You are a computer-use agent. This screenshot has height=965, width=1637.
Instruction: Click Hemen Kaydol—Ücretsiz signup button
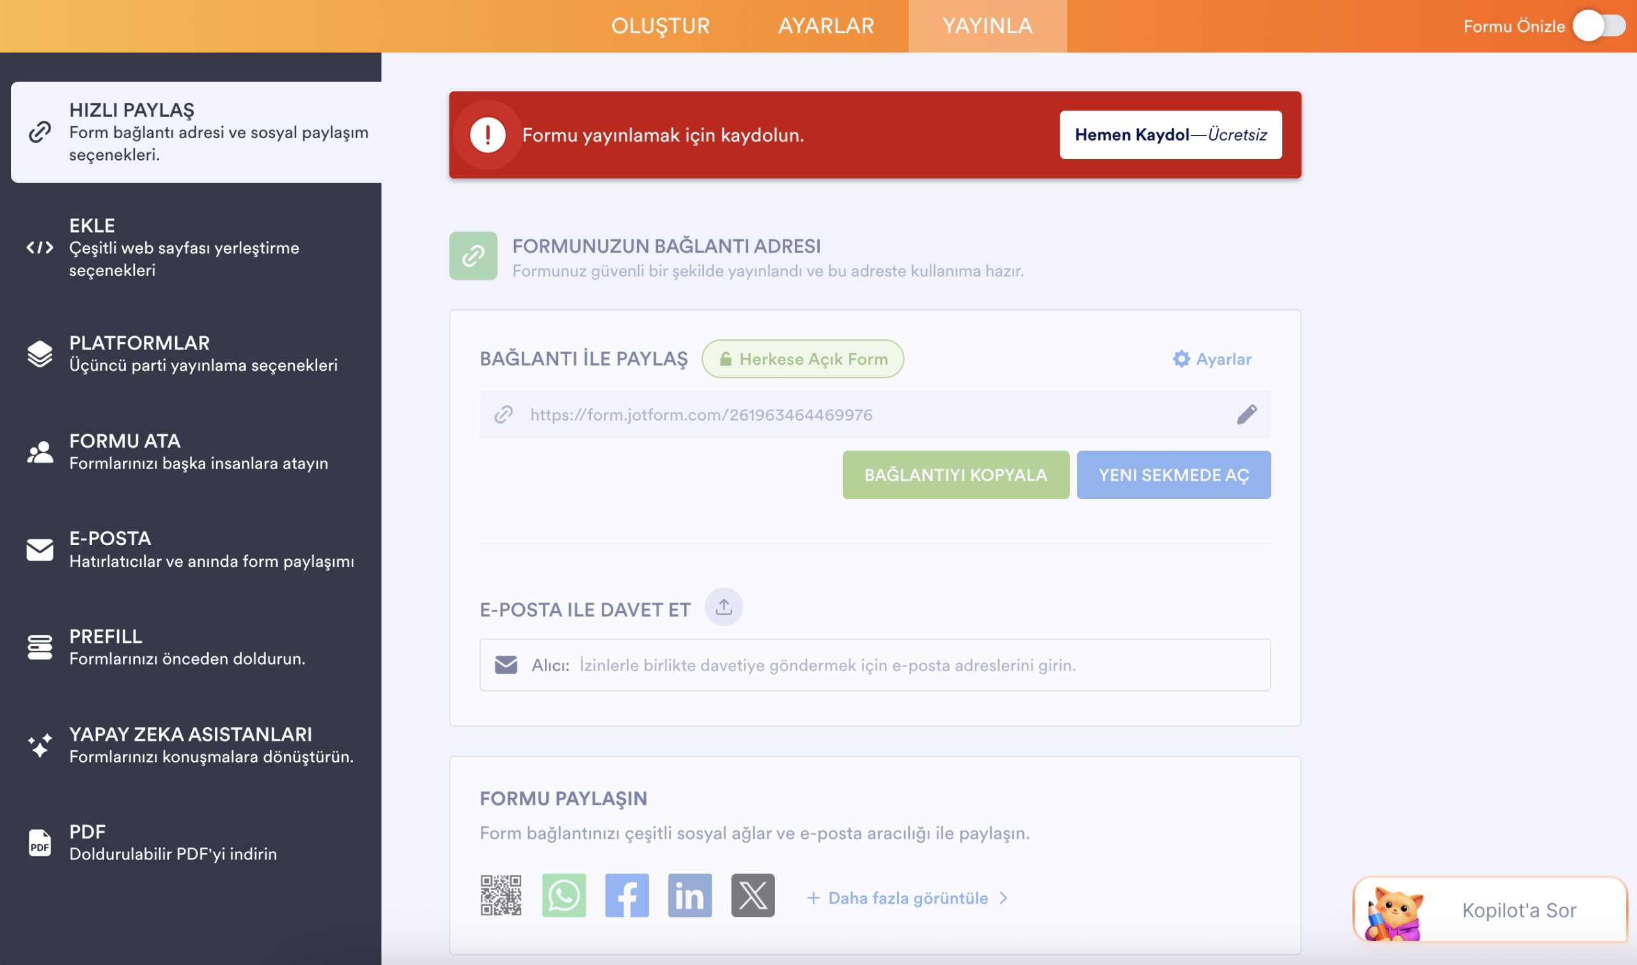[x=1170, y=135]
